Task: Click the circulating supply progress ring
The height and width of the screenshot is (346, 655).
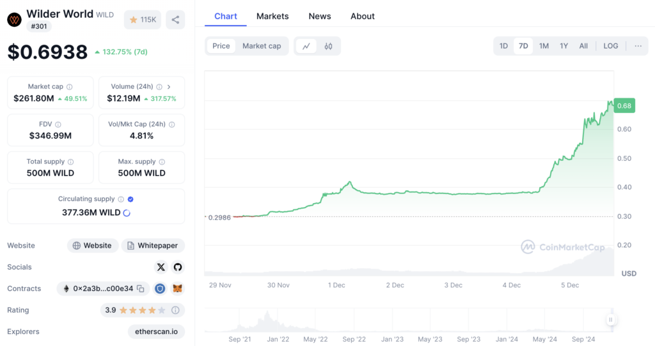Action: 127,213
